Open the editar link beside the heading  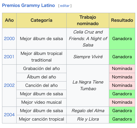[x=65, y=6]
